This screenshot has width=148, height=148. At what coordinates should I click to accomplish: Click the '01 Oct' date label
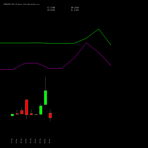click(50, 141)
